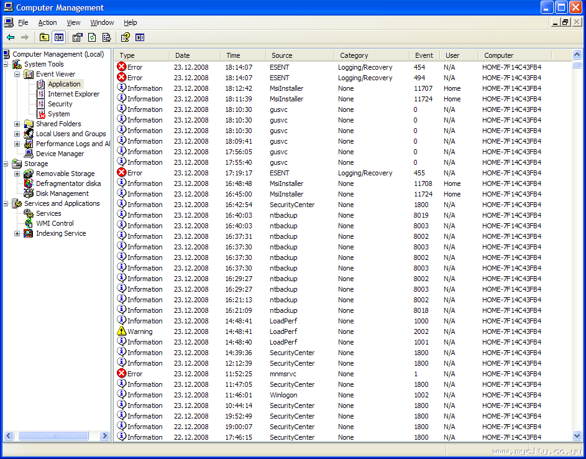Click the Help toolbar icon

click(x=125, y=37)
